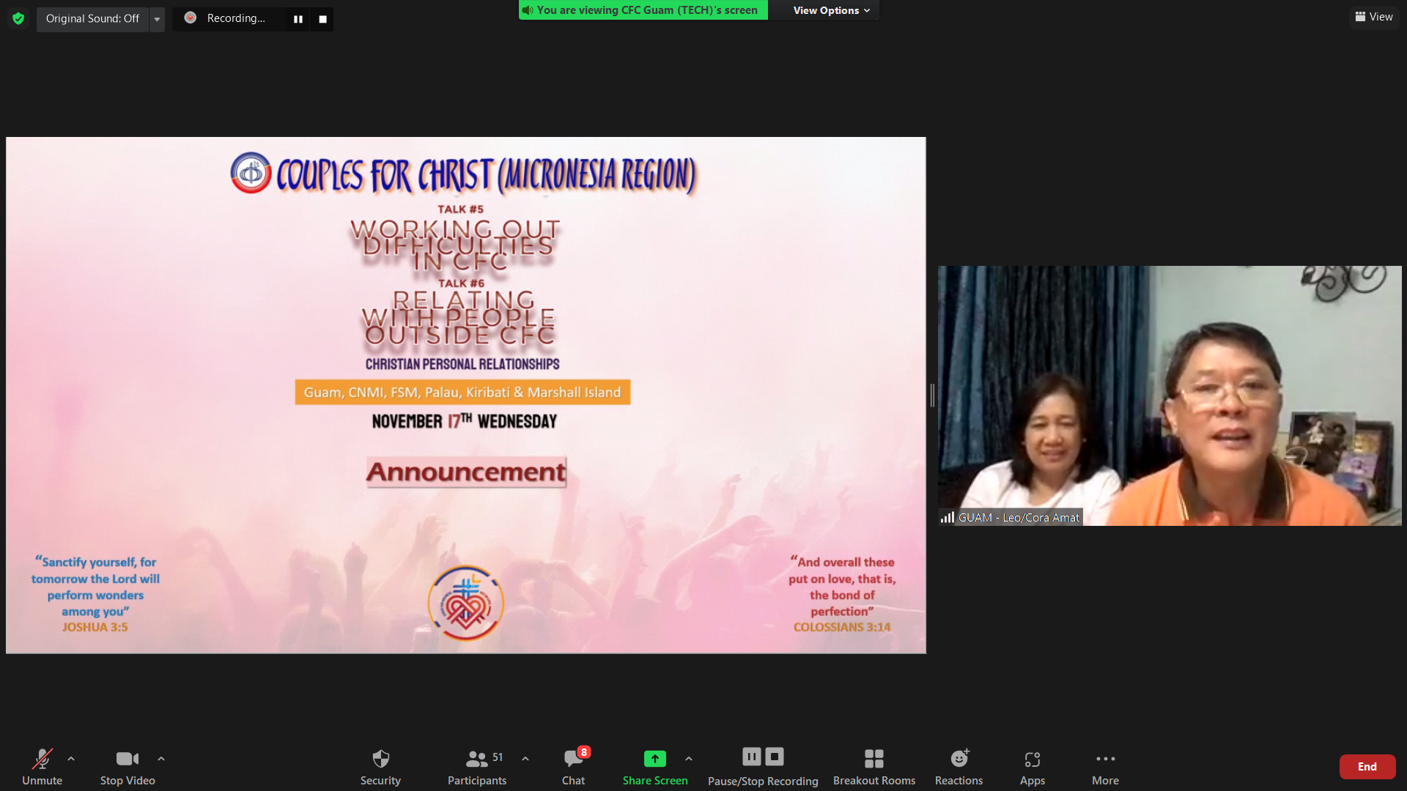Image resolution: width=1407 pixels, height=791 pixels.
Task: Click the green Share Screen icon
Action: pyautogui.click(x=655, y=759)
